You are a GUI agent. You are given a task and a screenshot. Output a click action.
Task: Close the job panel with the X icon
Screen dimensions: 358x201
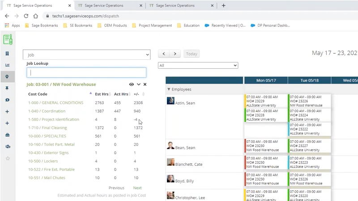pyautogui.click(x=145, y=84)
